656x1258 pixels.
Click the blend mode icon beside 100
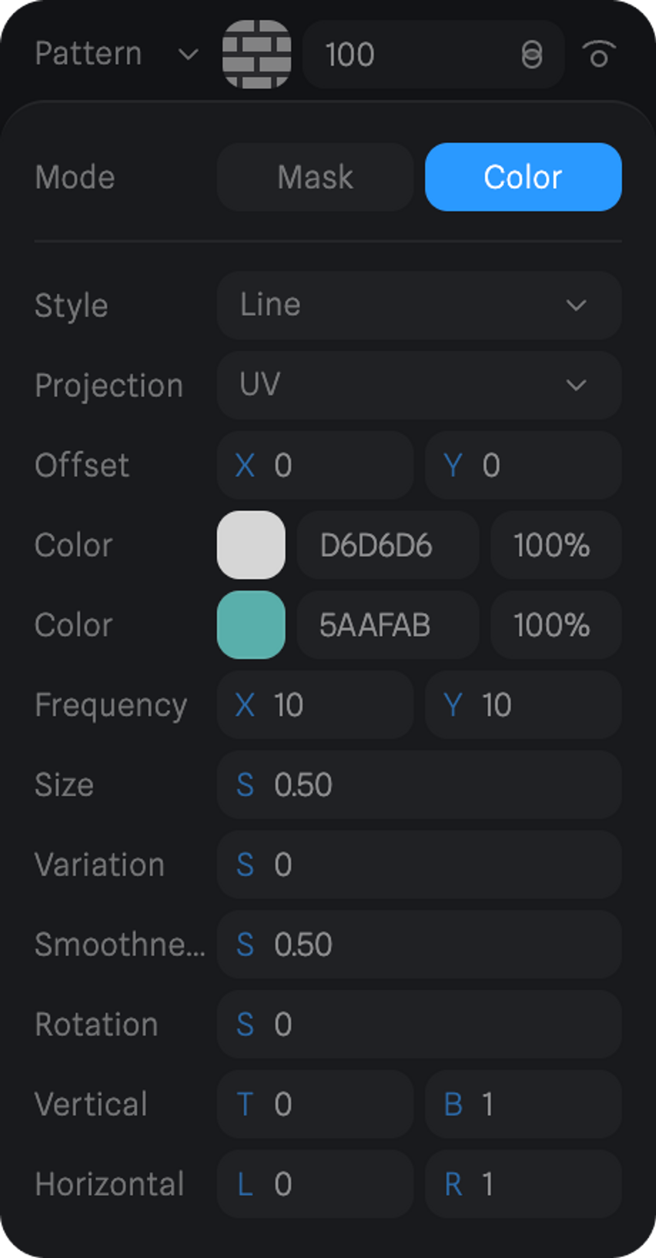[x=531, y=54]
